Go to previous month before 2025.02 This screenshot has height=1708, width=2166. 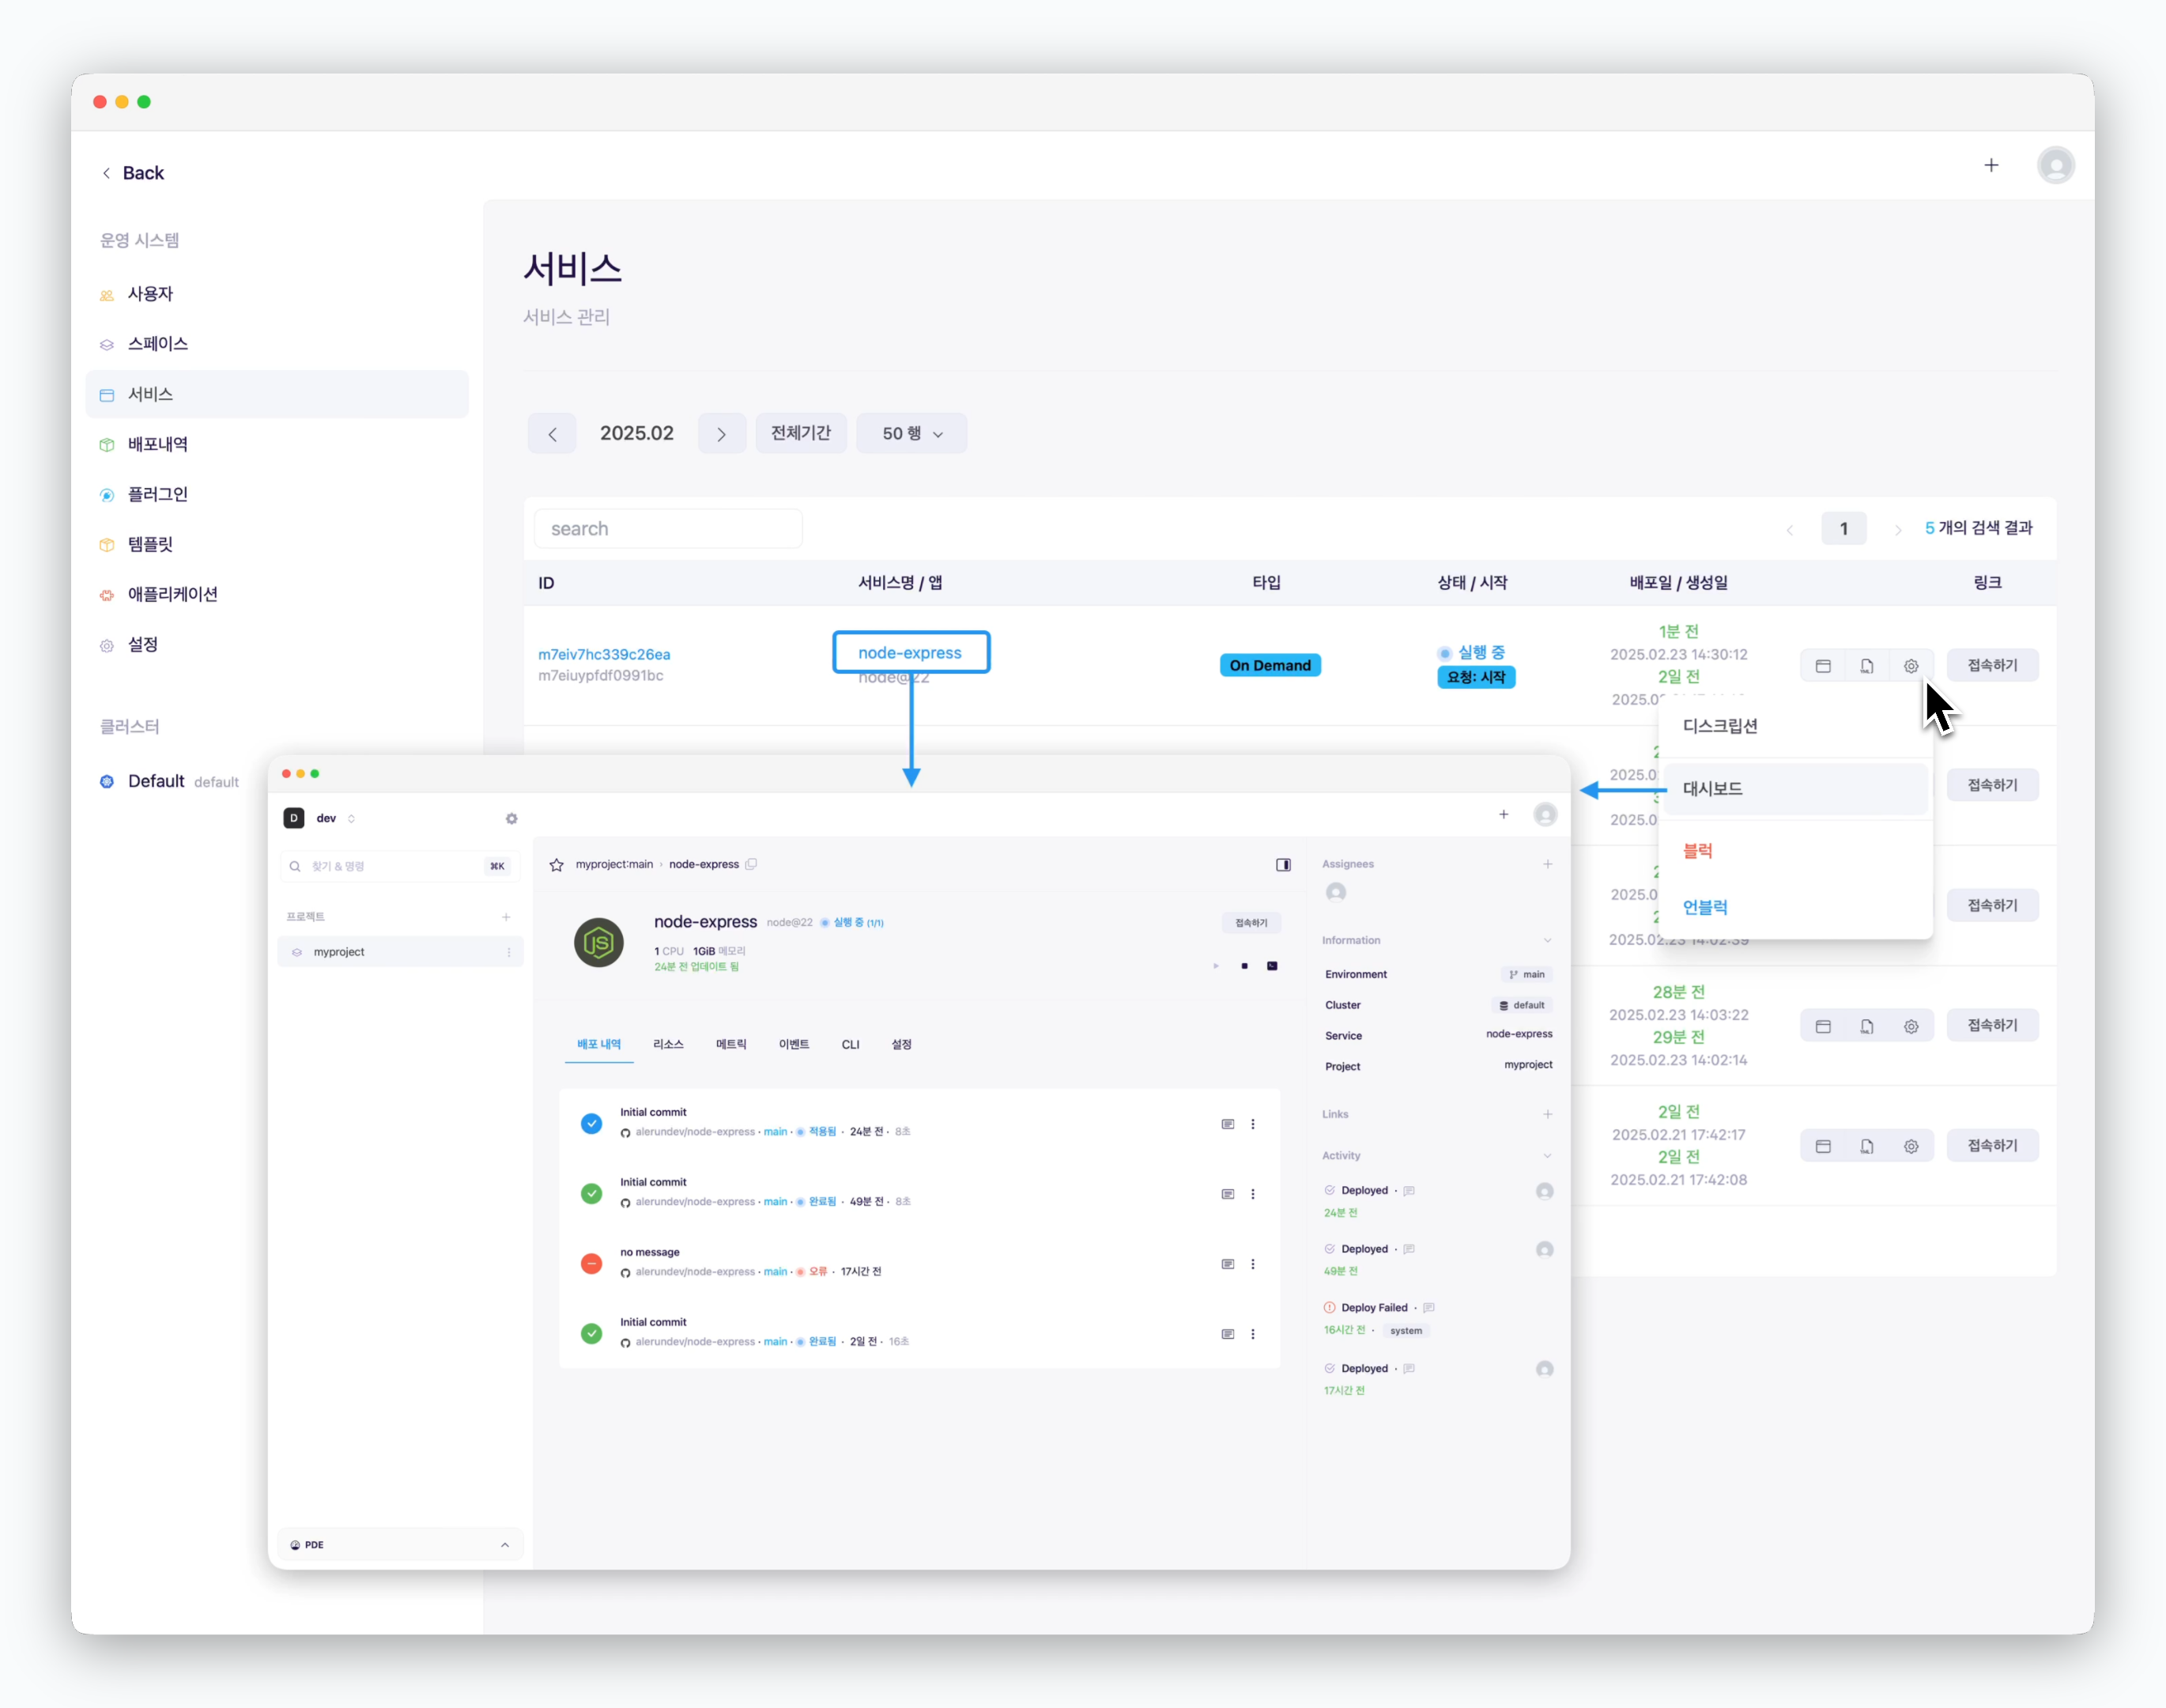[x=552, y=433]
